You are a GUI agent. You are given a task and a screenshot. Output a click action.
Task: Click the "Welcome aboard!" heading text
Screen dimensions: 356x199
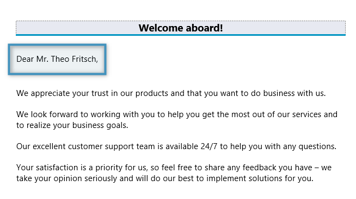[181, 28]
